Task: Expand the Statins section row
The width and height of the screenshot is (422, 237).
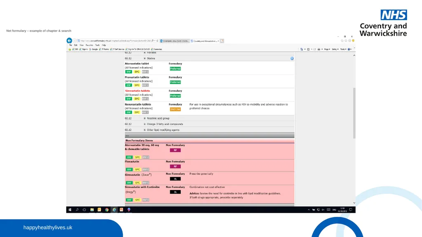Action: 209,58
